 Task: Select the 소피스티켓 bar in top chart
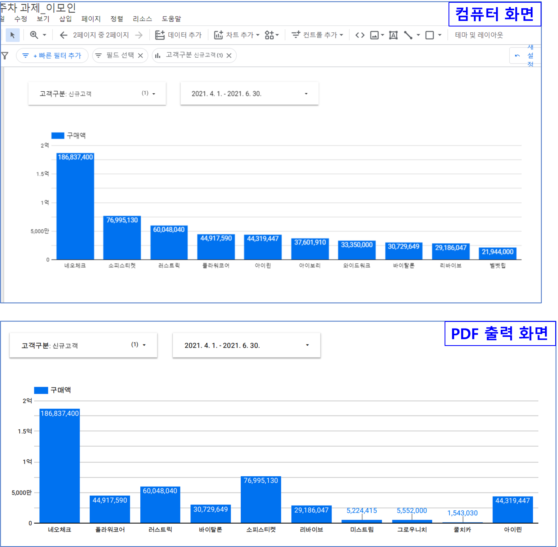(122, 238)
